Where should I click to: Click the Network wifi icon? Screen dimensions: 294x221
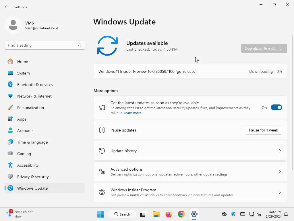point(10,96)
